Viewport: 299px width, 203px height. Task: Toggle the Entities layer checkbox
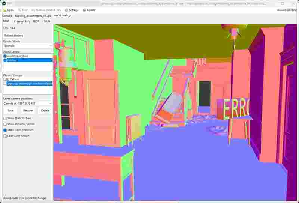click(5, 60)
